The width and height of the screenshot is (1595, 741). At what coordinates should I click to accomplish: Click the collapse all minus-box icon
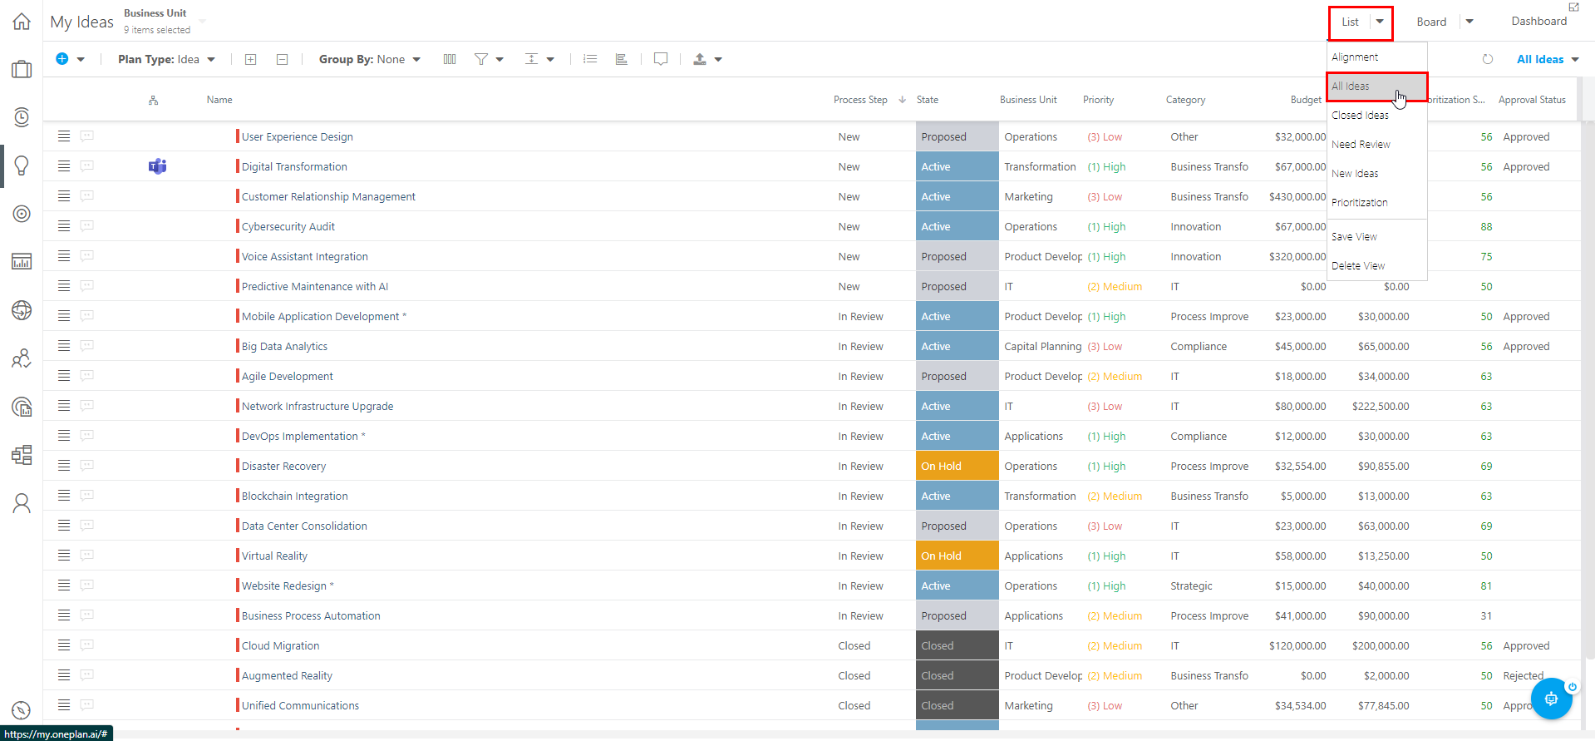click(x=282, y=59)
